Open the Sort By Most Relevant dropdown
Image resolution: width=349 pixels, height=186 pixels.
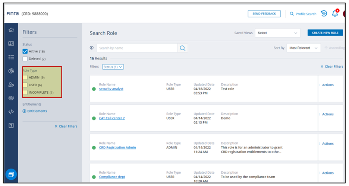tap(304, 48)
